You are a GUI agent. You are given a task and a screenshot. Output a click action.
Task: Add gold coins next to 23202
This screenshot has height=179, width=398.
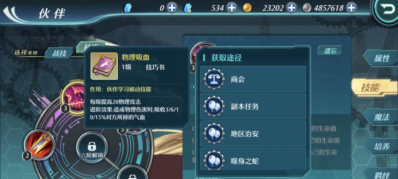(x=291, y=8)
